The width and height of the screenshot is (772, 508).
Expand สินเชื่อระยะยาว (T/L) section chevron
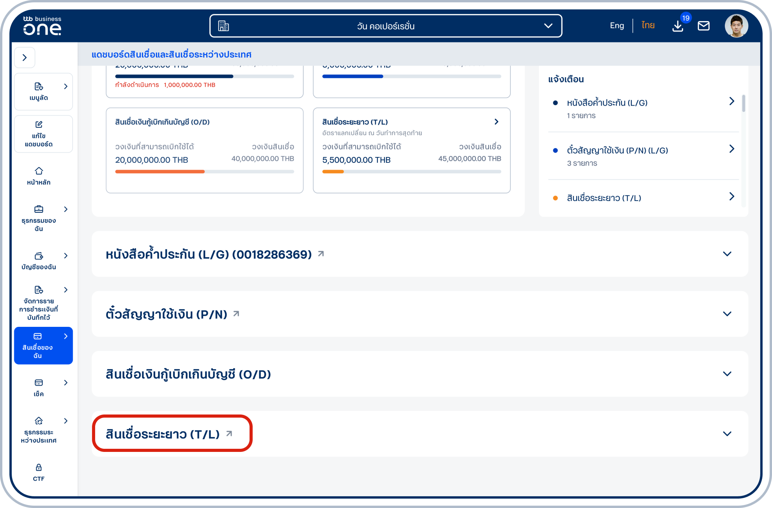[727, 433]
